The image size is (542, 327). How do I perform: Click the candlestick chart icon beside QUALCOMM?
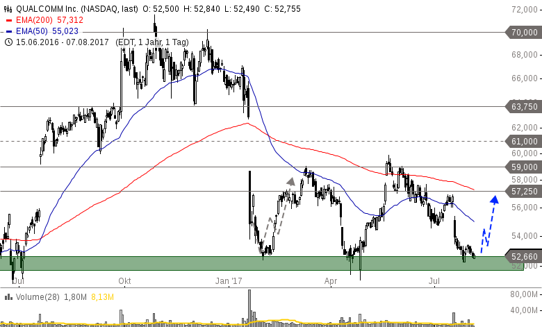tap(8, 9)
